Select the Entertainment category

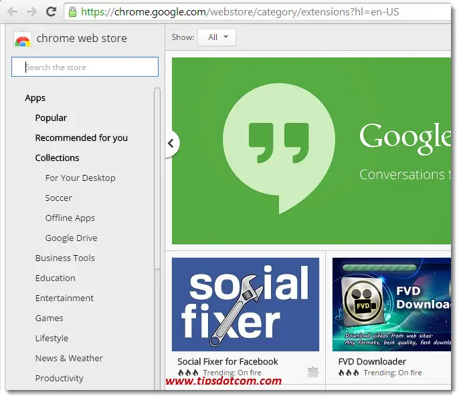[64, 298]
